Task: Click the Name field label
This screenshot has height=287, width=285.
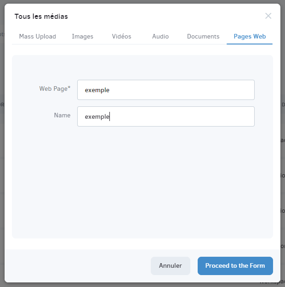Action: [x=62, y=116]
